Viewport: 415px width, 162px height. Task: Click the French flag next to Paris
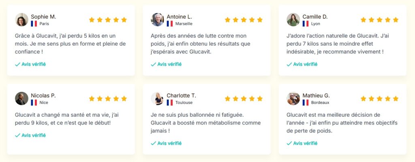point(34,23)
